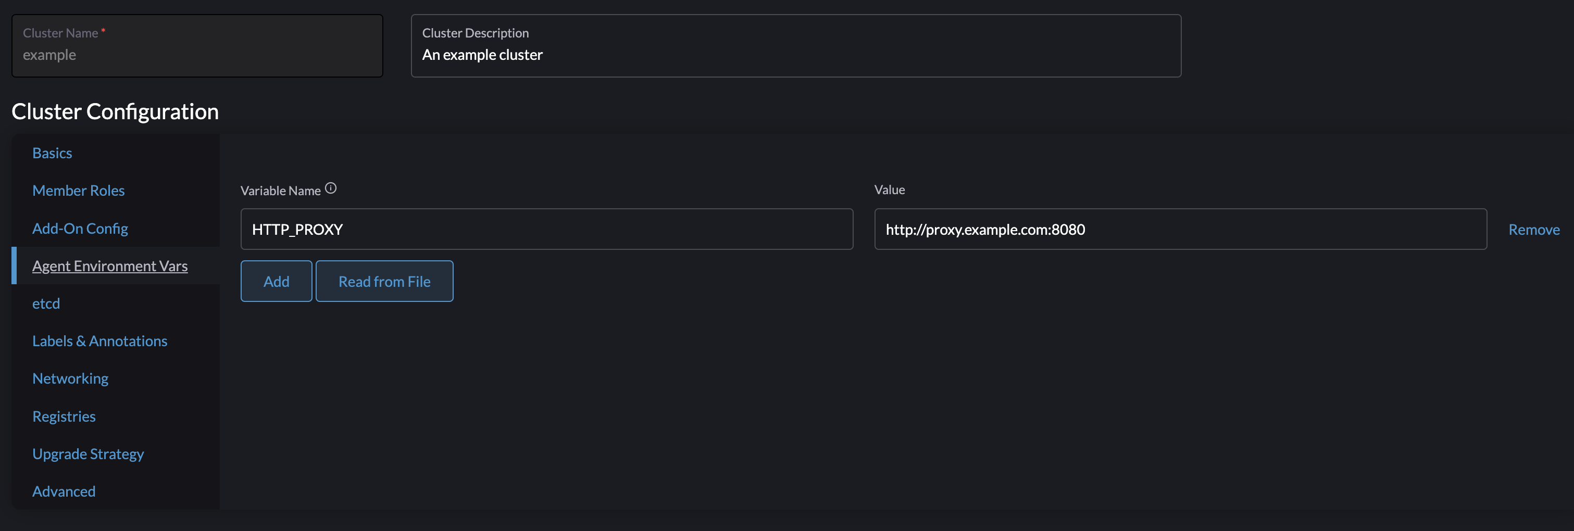The image size is (1574, 531).
Task: Click the Cluster Configuration heading
Action: (115, 111)
